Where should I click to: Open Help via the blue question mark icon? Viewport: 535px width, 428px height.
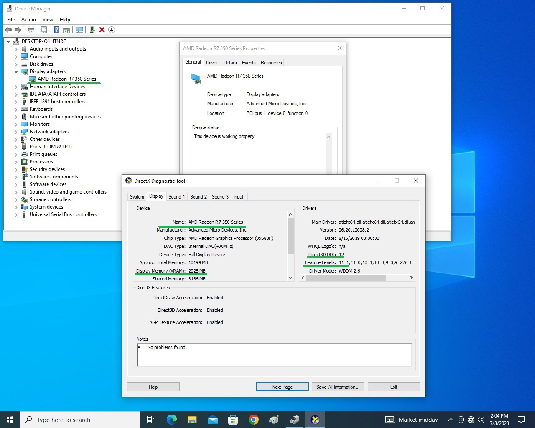56,30
